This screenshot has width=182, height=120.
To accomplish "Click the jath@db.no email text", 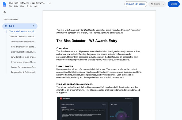I will [117, 33].
